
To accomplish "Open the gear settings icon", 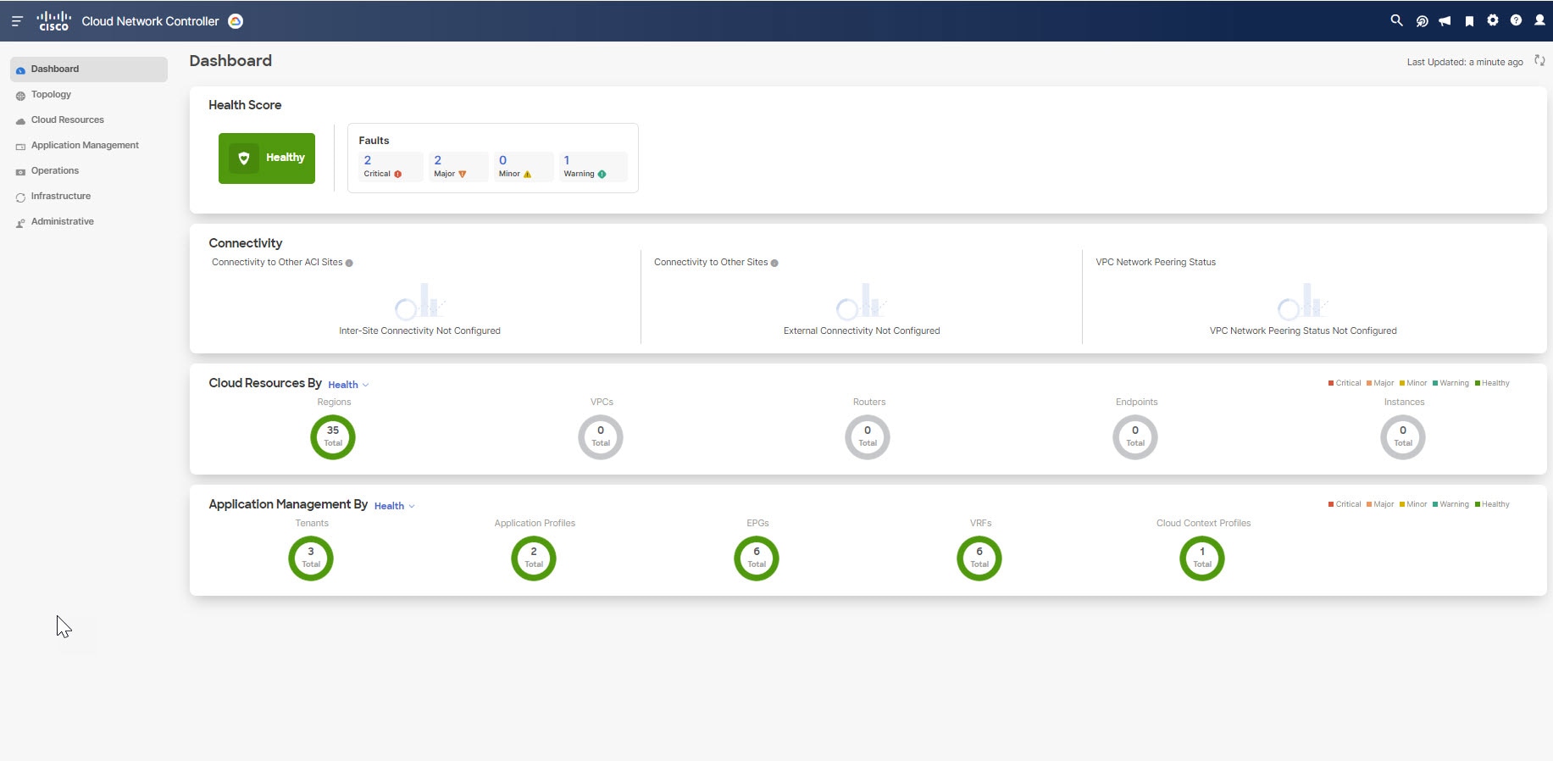I will point(1493,20).
